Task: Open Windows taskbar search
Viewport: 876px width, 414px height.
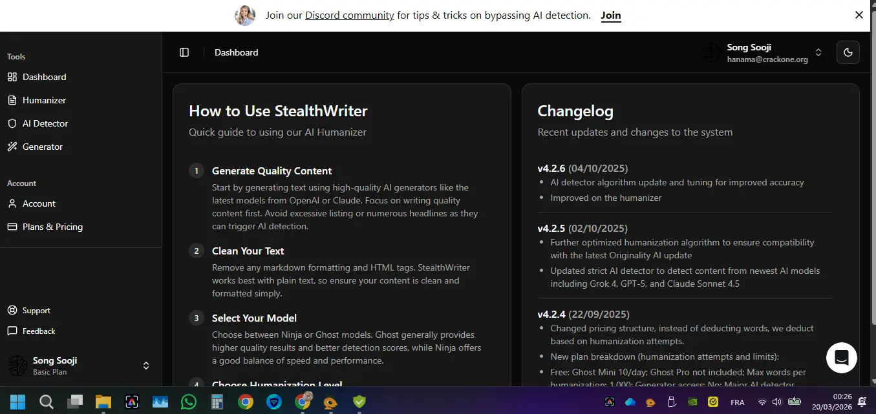Action: click(x=47, y=402)
